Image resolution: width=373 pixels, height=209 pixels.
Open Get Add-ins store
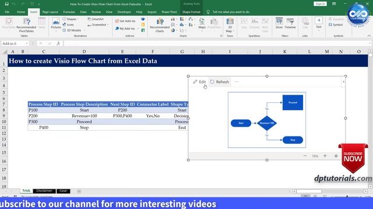[125, 21]
